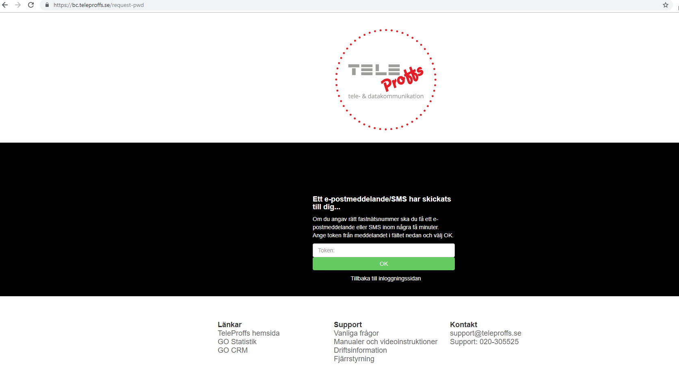The height and width of the screenshot is (371, 679).
Task: Click the padlock site security icon
Action: 47,5
